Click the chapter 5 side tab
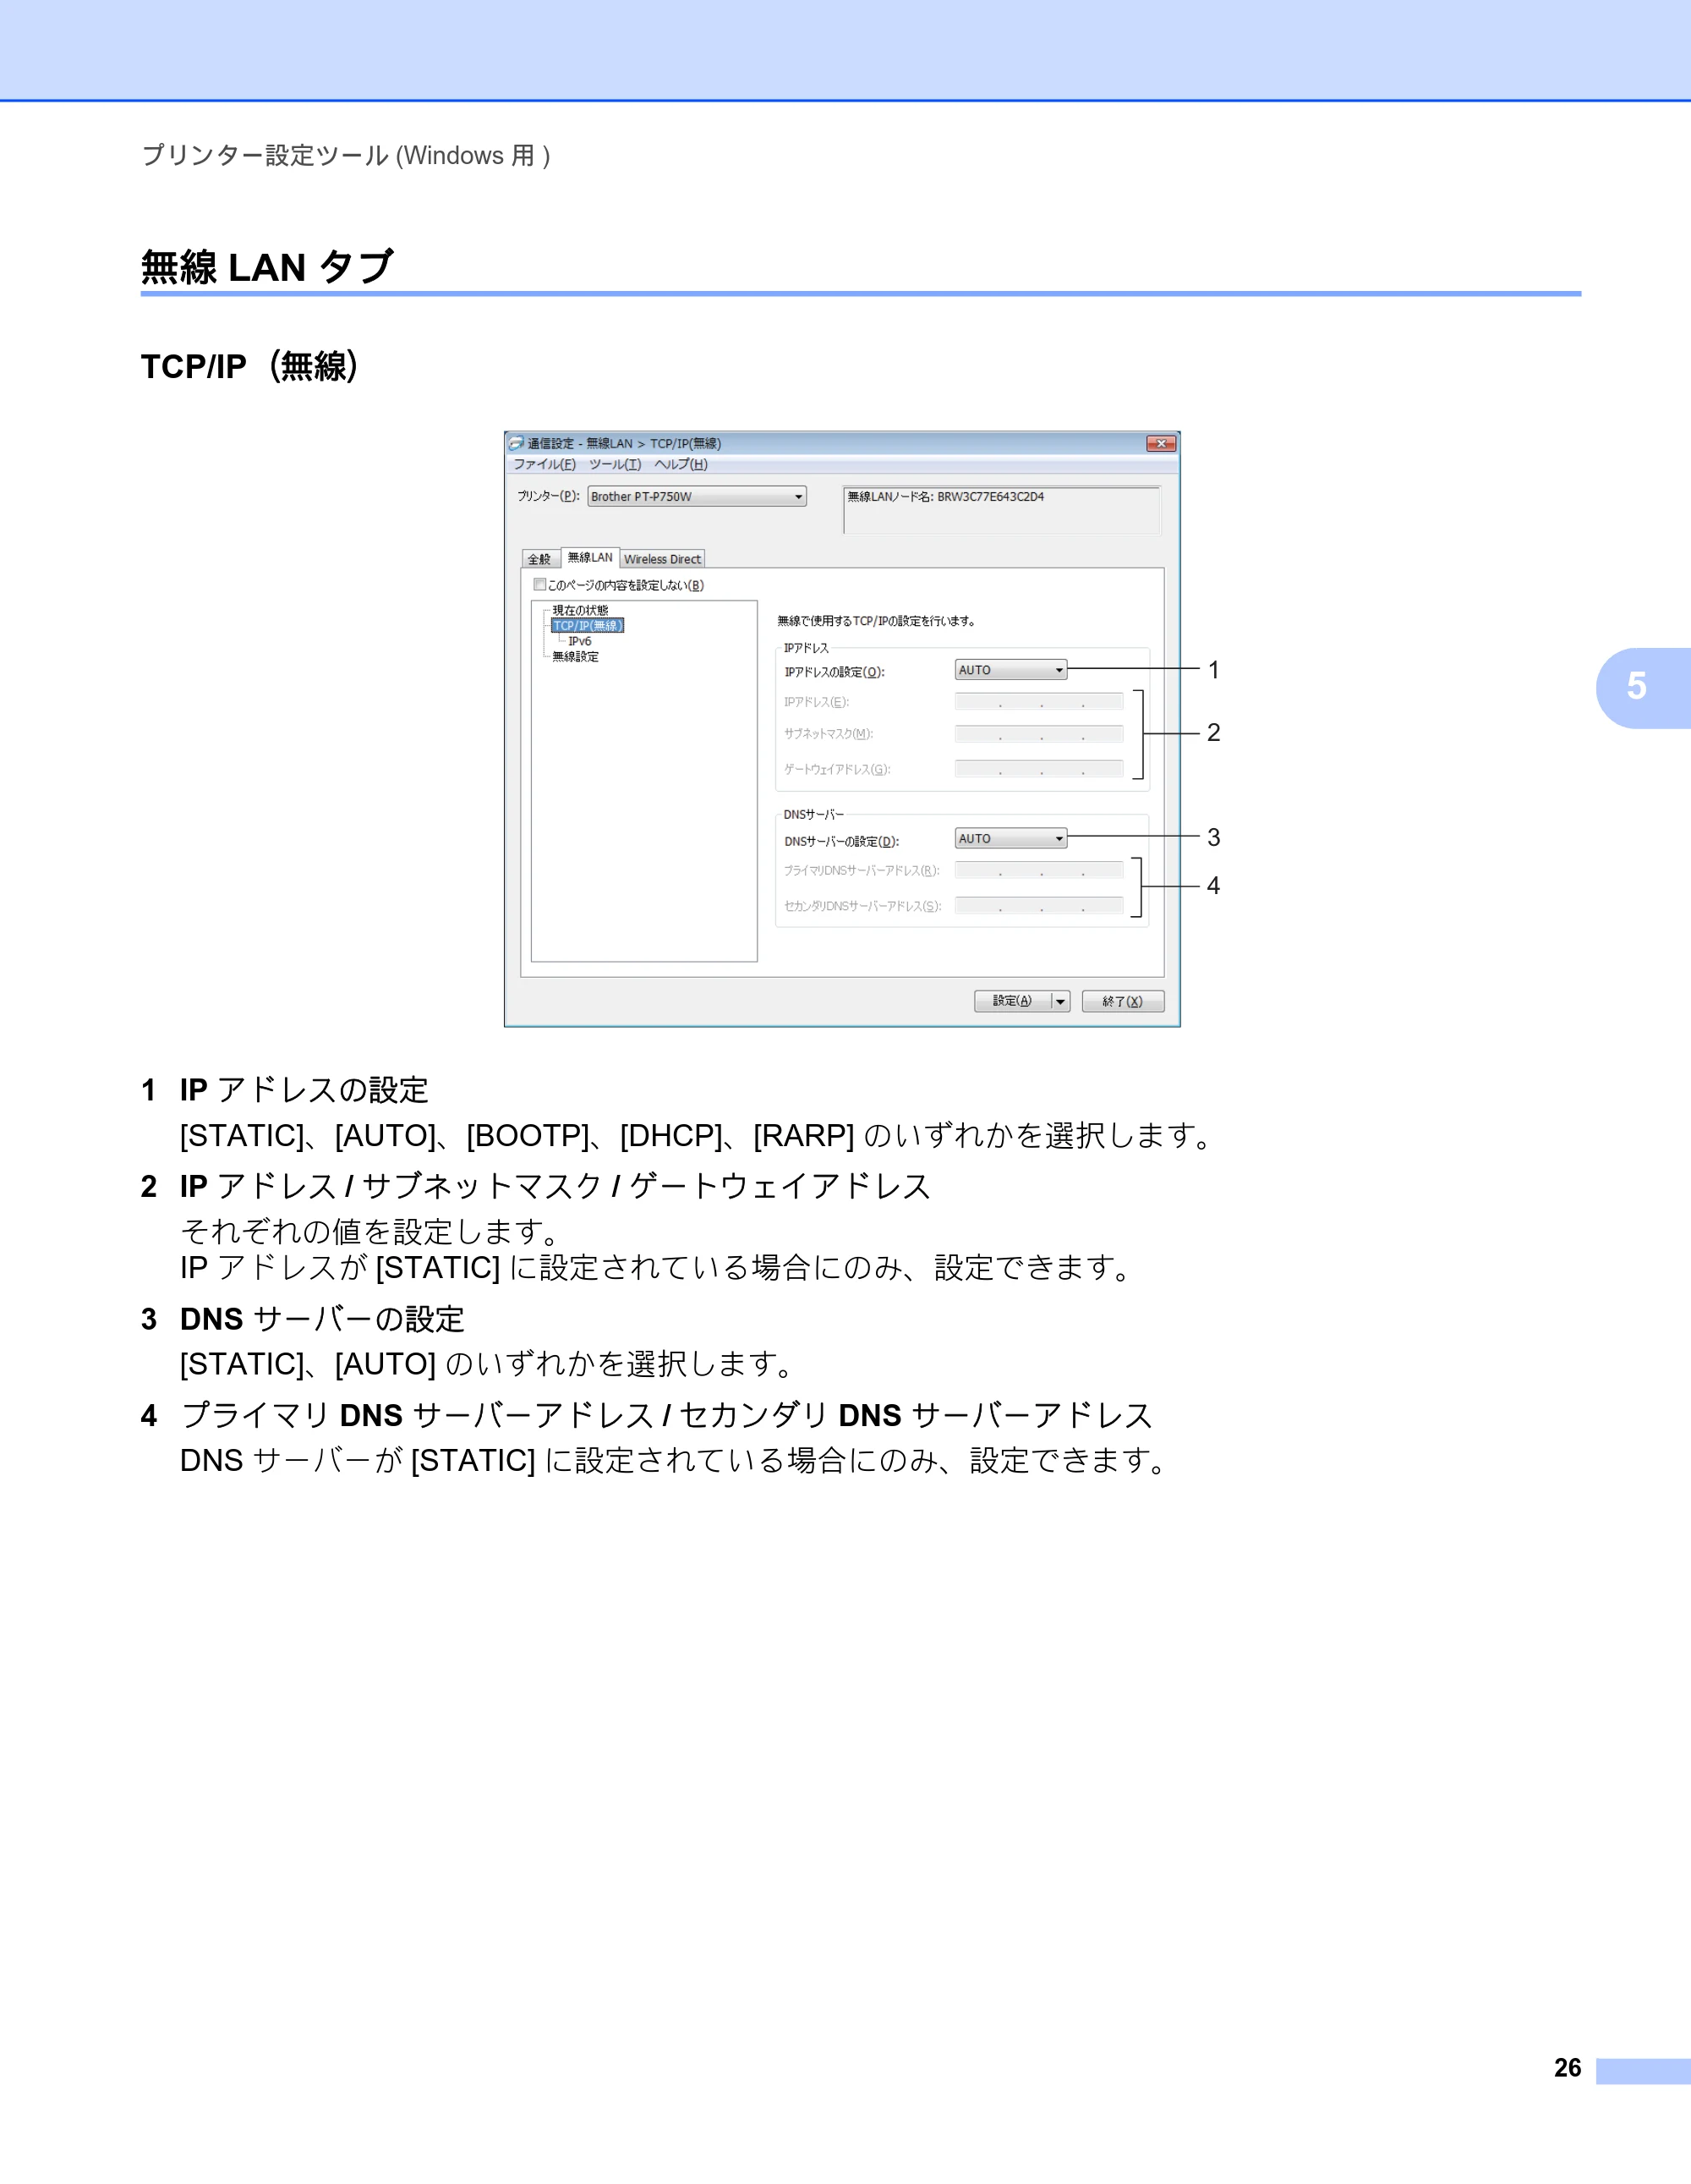The image size is (1691, 2184). point(1643,687)
